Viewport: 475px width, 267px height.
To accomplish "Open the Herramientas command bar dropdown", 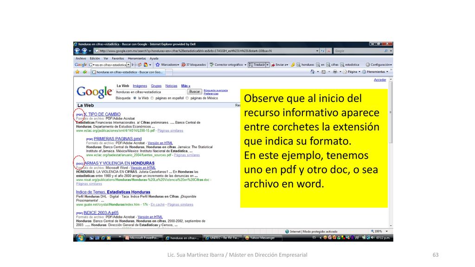I will (x=375, y=72).
